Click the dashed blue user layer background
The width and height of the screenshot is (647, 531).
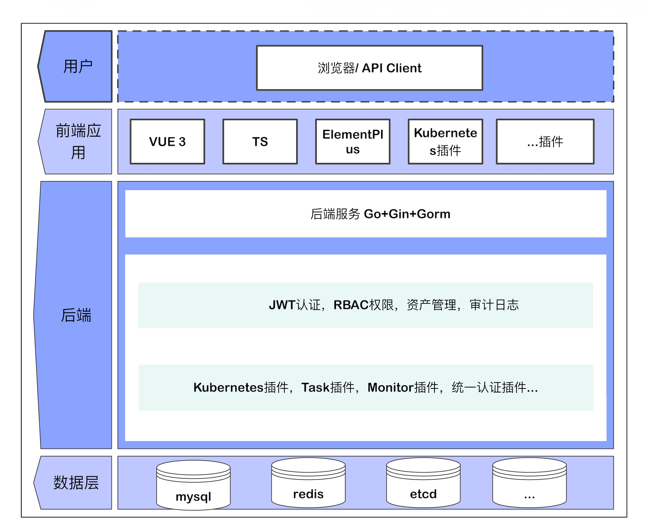[x=188, y=66]
